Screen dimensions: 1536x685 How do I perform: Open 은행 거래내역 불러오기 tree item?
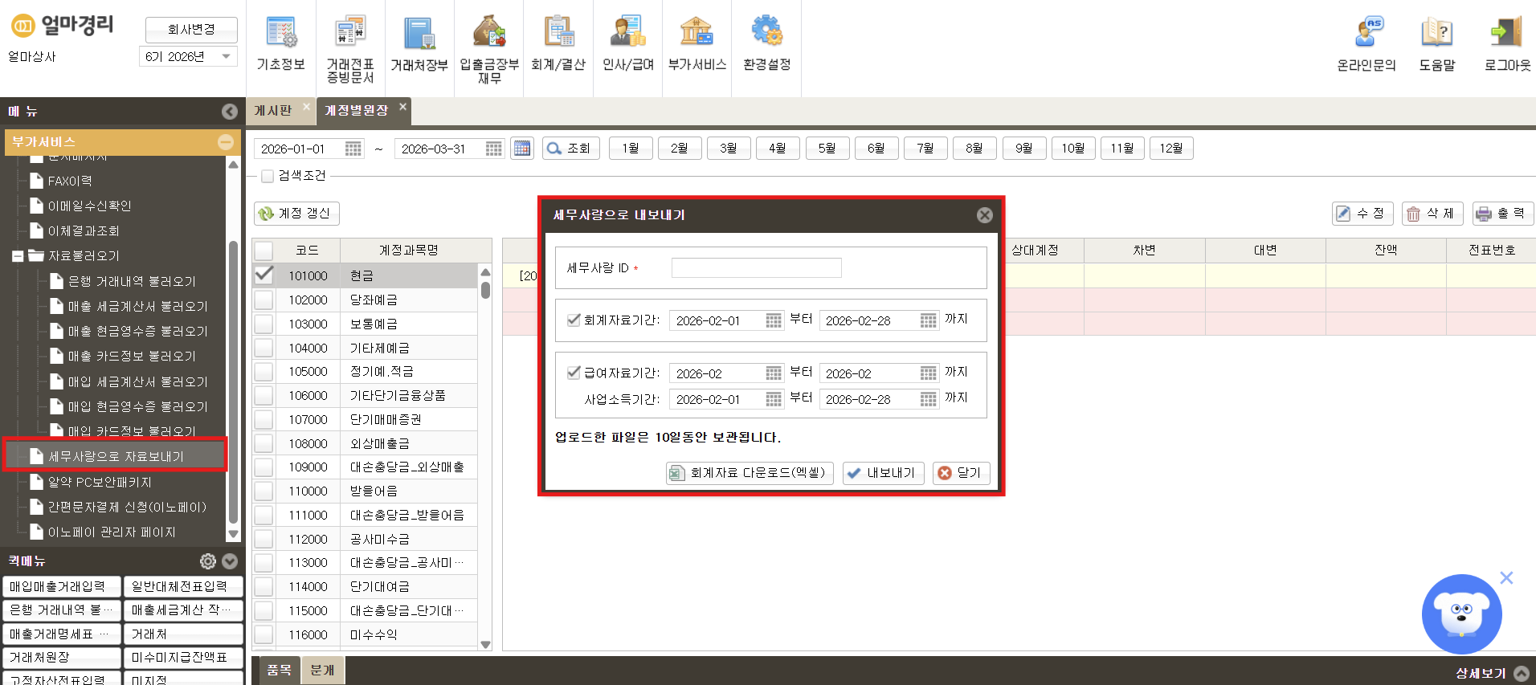tap(132, 281)
